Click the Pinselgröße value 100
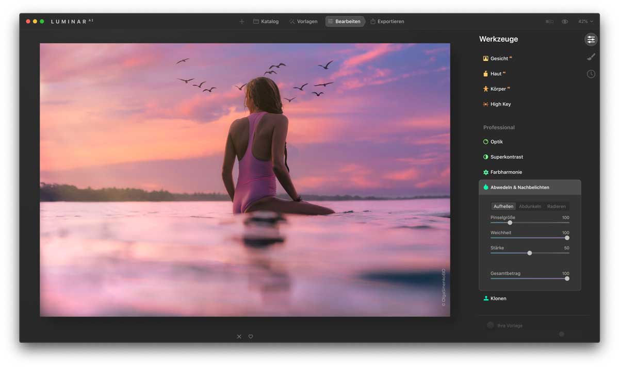 point(565,218)
